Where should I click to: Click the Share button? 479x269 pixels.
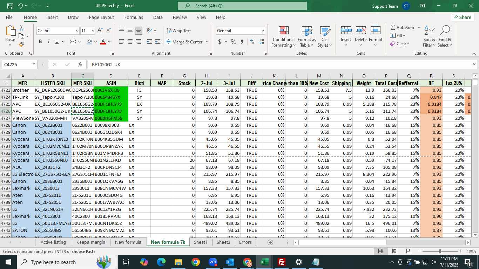pyautogui.click(x=463, y=17)
